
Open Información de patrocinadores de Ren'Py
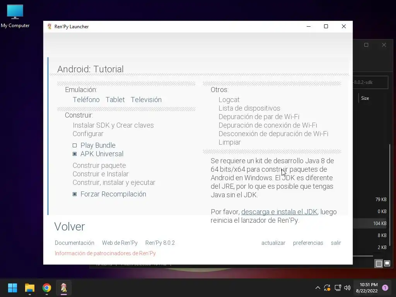pyautogui.click(x=105, y=253)
